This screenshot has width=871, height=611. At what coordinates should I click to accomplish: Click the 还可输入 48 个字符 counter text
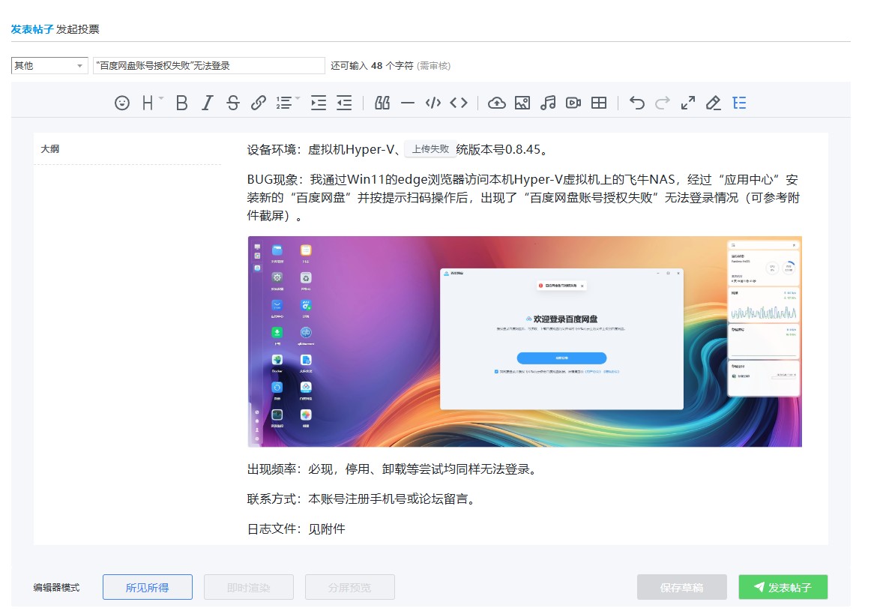coord(373,65)
